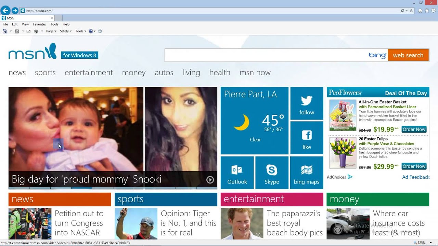
Task: Open the health navigation link
Action: click(x=220, y=72)
